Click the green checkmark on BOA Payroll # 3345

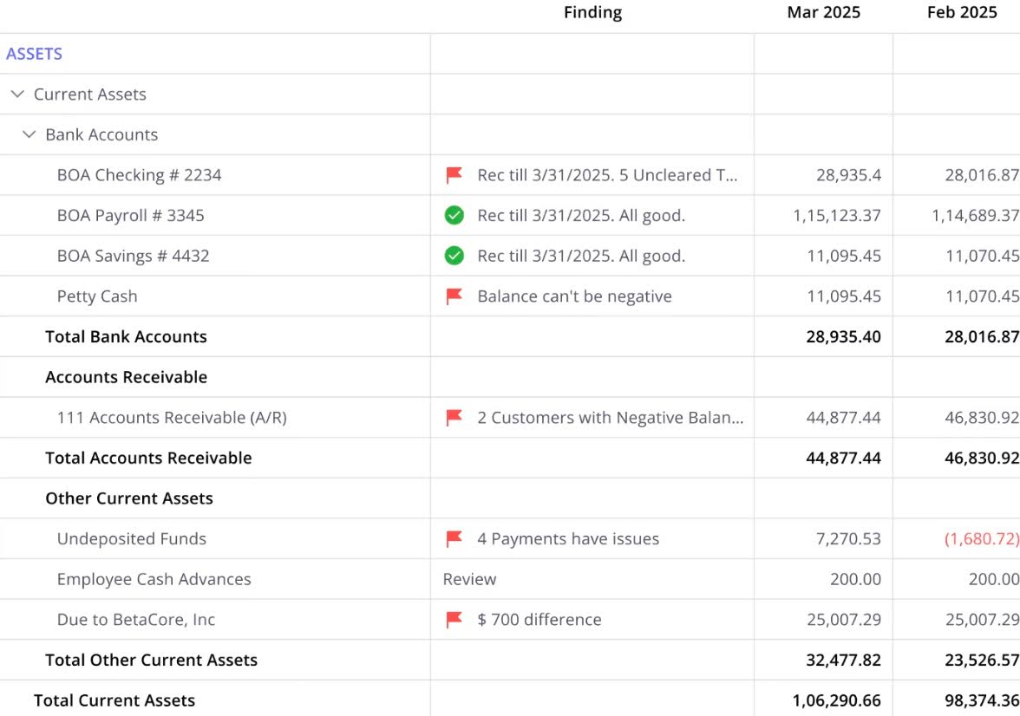pyautogui.click(x=454, y=215)
